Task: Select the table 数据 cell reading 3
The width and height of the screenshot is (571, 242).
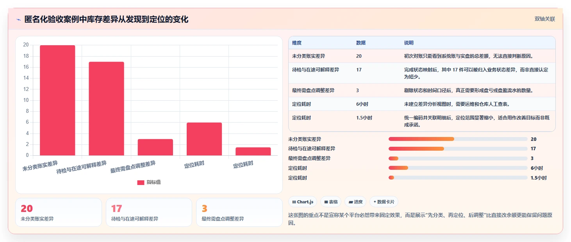Action: [358, 91]
